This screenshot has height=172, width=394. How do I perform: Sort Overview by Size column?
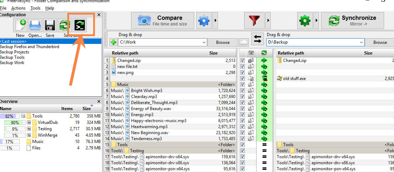click(x=91, y=109)
